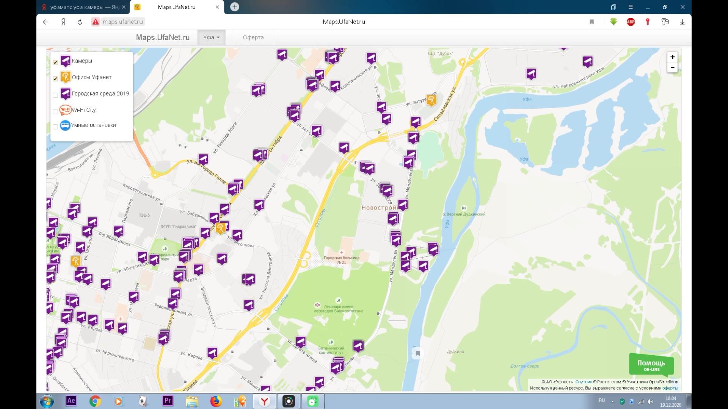Open the Yandex home button
Screen dimensions: 728x409
(x=63, y=22)
